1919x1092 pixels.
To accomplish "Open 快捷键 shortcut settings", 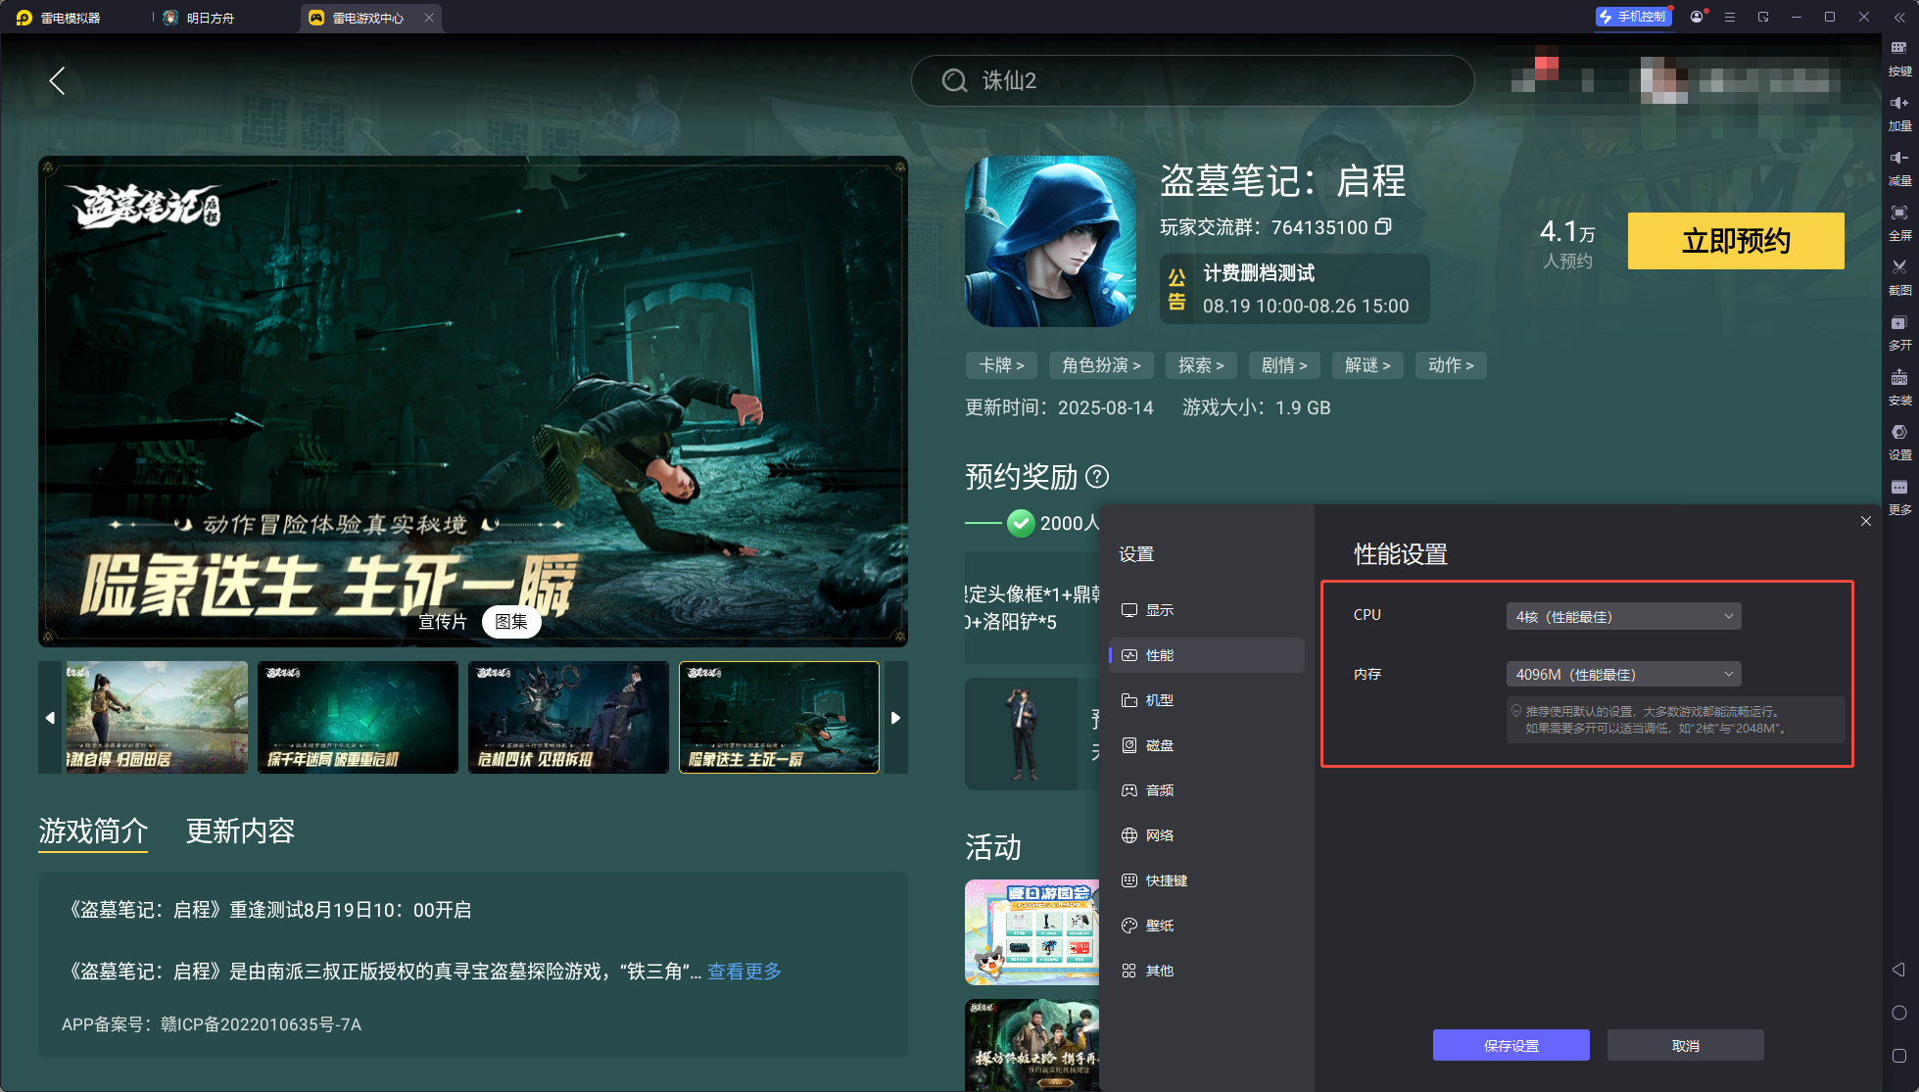I will (x=1206, y=880).
